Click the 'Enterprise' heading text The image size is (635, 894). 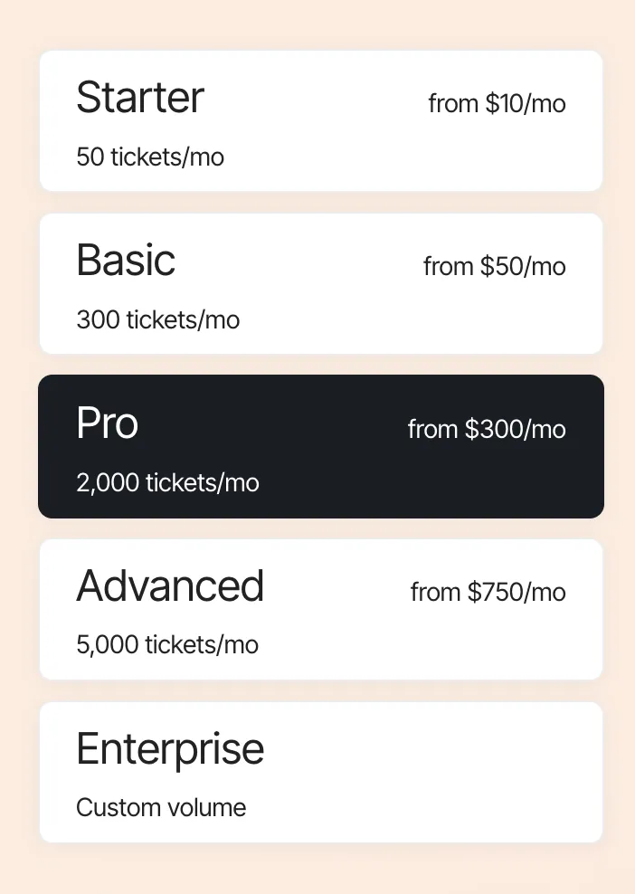coord(170,749)
